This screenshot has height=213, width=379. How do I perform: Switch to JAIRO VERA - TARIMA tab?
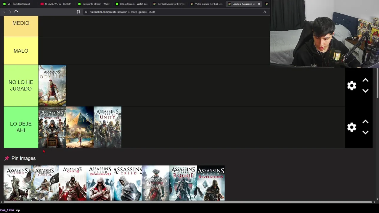(x=56, y=4)
